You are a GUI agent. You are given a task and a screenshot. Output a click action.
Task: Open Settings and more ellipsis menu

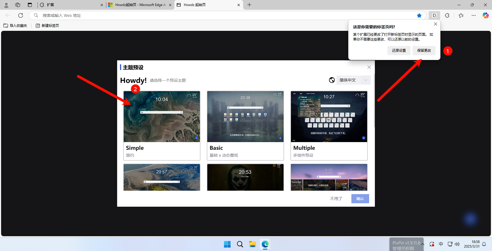click(x=474, y=15)
